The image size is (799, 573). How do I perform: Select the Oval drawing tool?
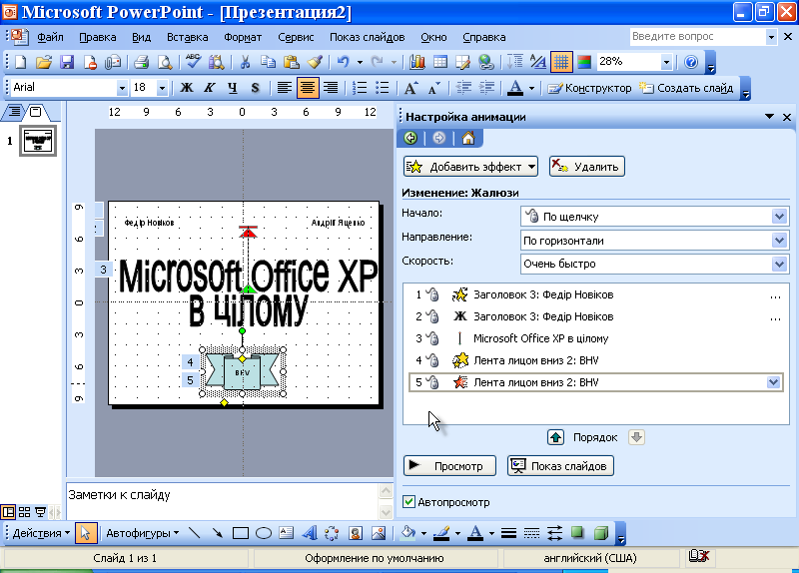[263, 533]
